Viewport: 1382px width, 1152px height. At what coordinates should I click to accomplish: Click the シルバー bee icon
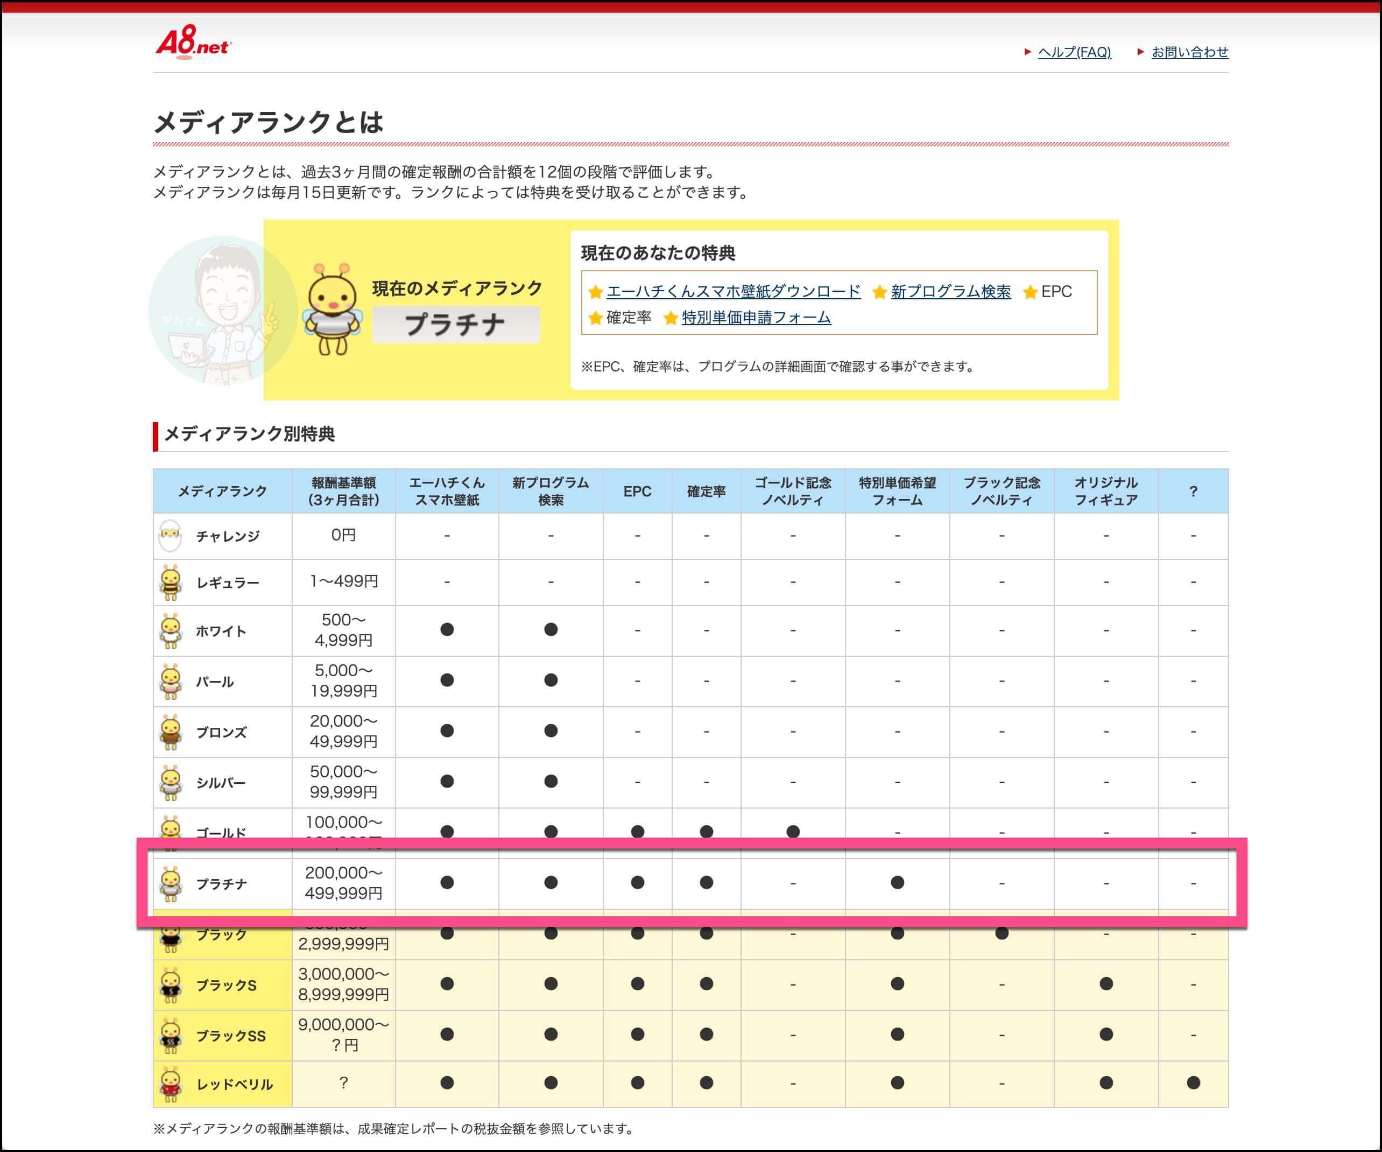coord(171,783)
